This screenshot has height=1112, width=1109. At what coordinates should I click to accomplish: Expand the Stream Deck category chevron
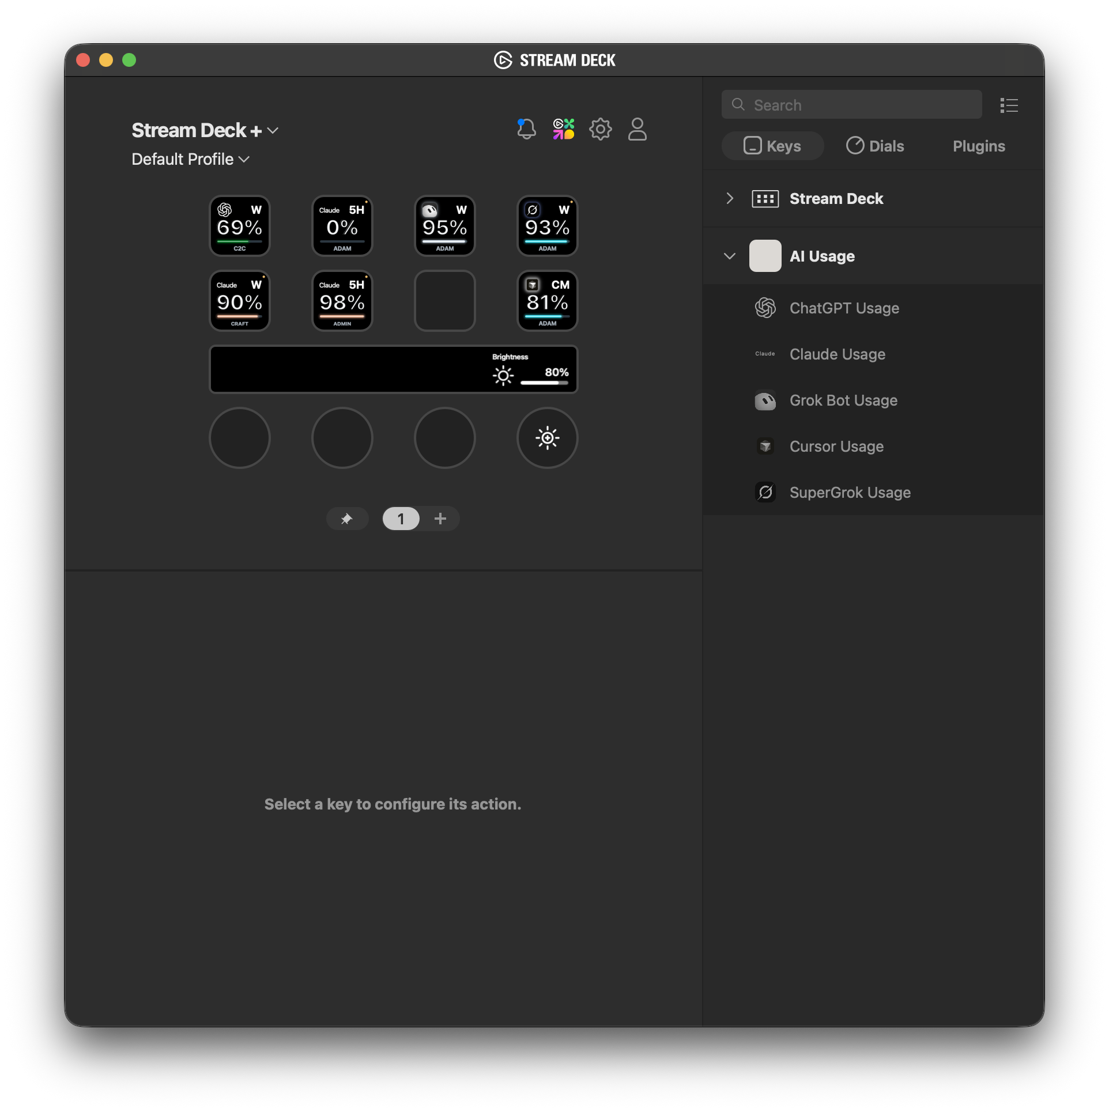tap(730, 199)
